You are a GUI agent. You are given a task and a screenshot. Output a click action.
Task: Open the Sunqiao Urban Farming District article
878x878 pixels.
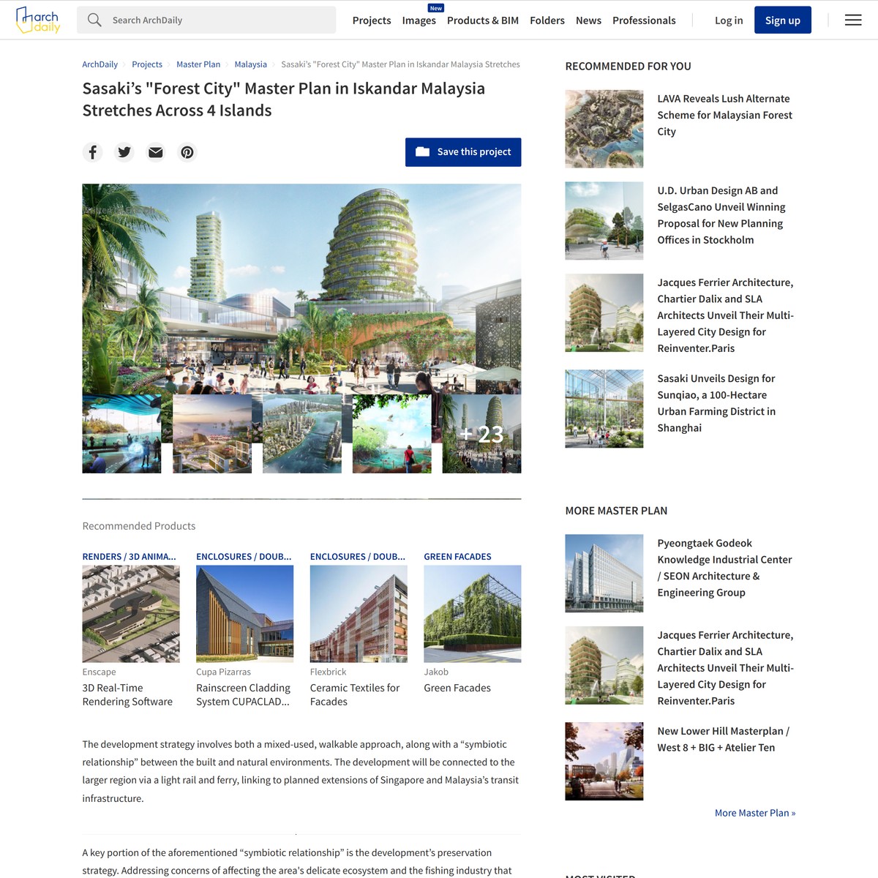tap(716, 402)
